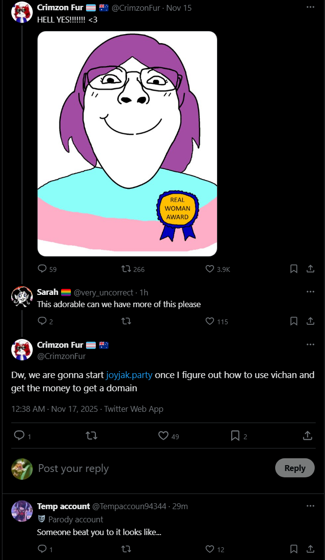This screenshot has height=560, width=325.
Task: Share the joyjak.party main tweet
Action: [308, 435]
